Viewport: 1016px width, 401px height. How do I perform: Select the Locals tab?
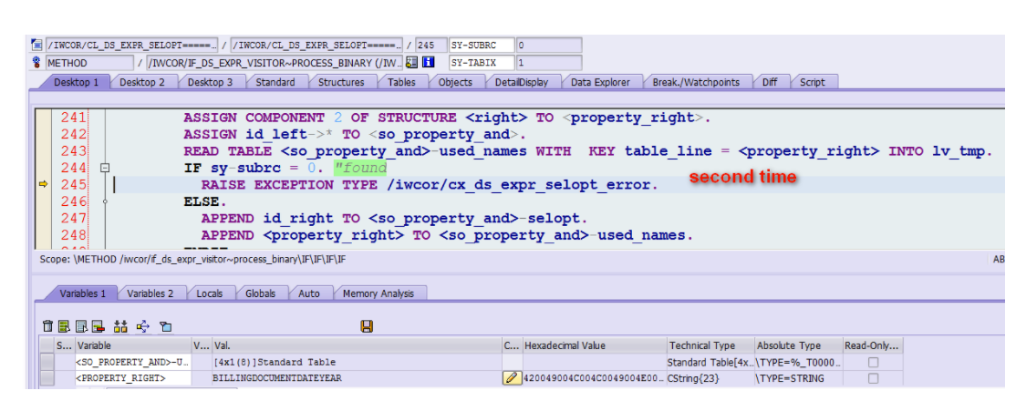(x=209, y=293)
